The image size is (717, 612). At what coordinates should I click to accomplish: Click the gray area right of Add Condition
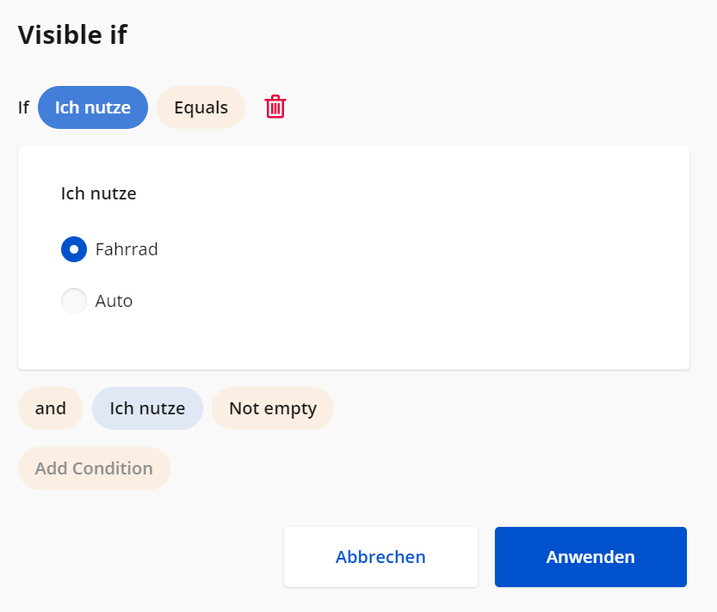tap(430, 468)
